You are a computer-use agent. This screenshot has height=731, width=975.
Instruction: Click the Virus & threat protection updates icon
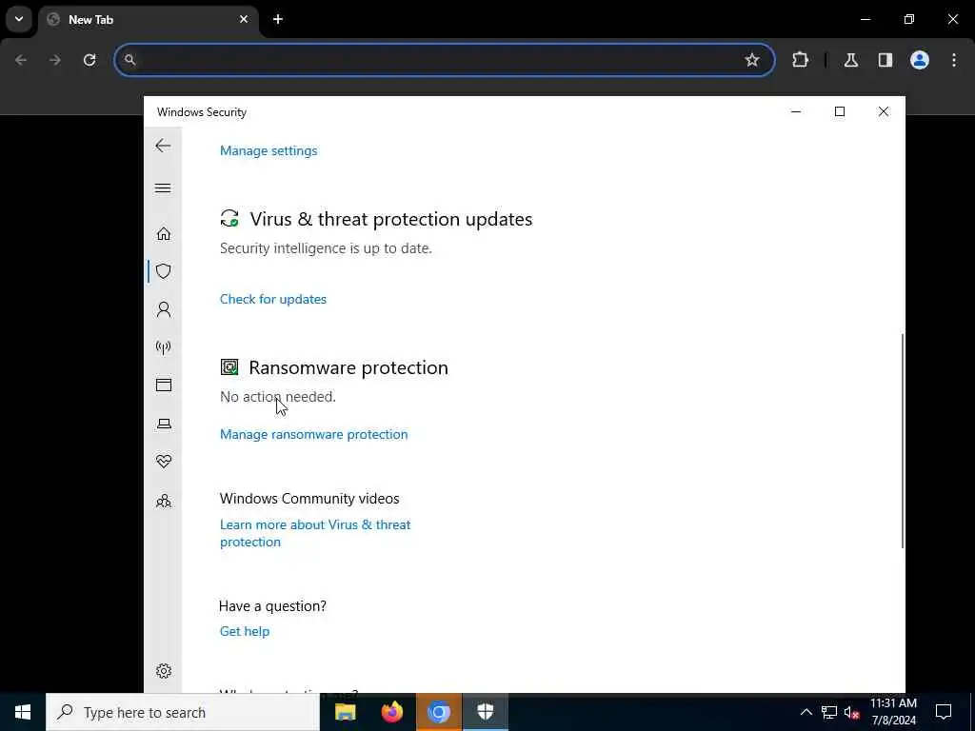pos(229,218)
